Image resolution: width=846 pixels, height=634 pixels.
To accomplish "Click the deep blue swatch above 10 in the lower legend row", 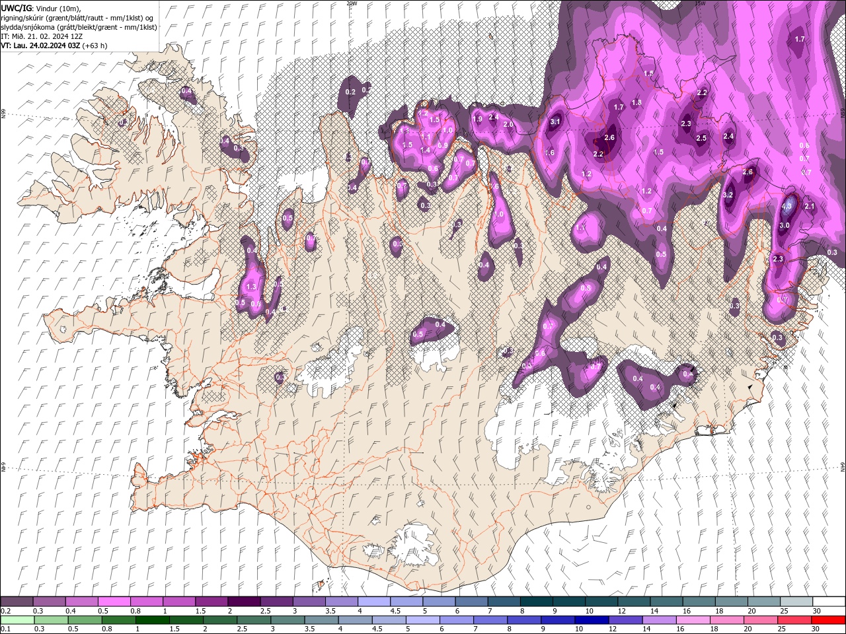I will [x=591, y=620].
